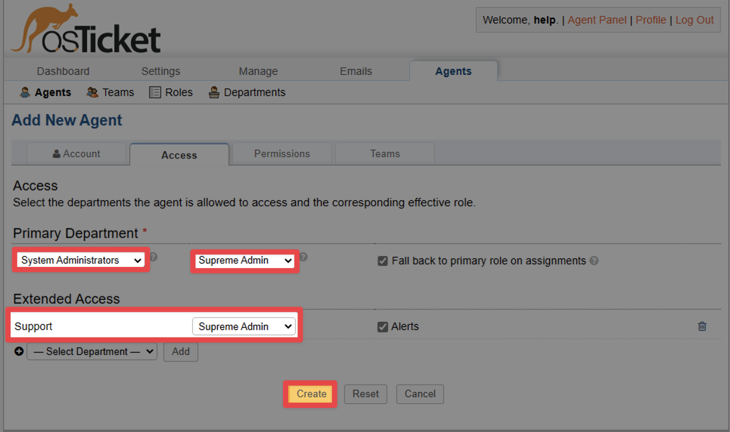Click the Agents sub-menu person icon
The height and width of the screenshot is (432, 730).
[x=25, y=93]
